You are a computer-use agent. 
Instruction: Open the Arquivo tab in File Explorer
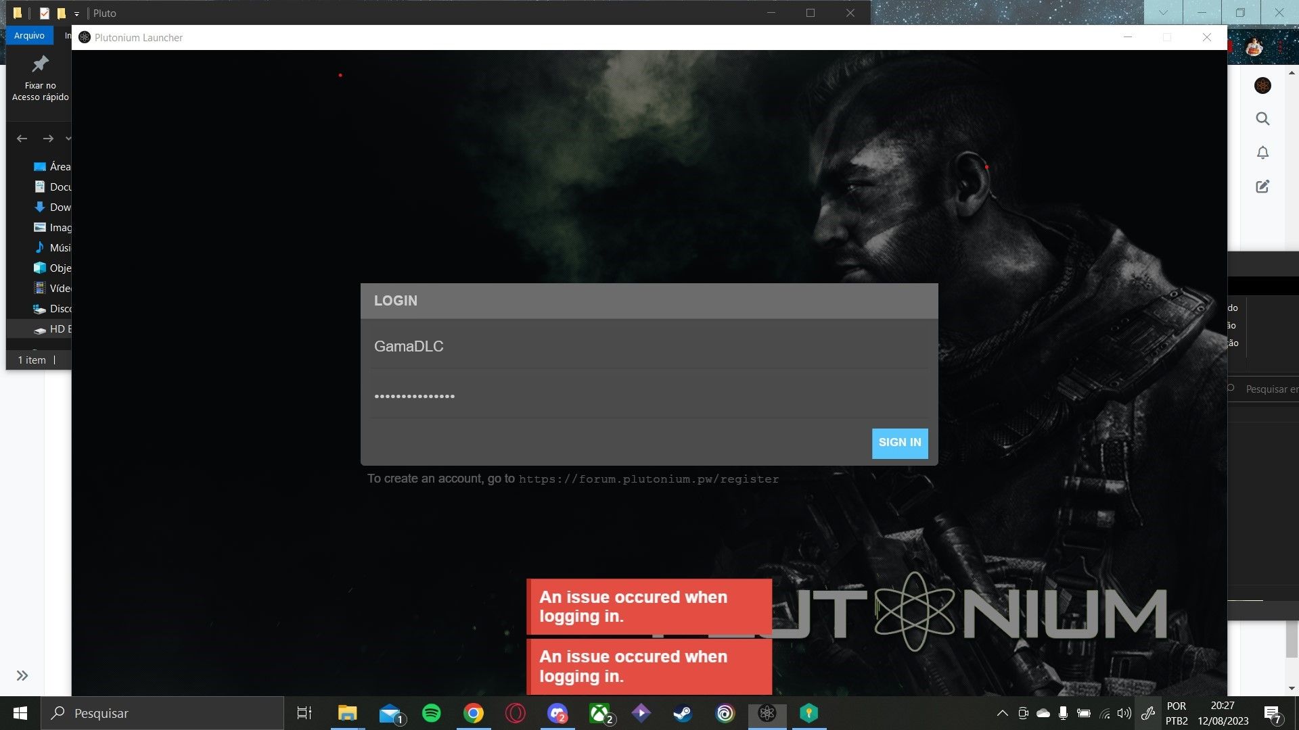click(29, 36)
